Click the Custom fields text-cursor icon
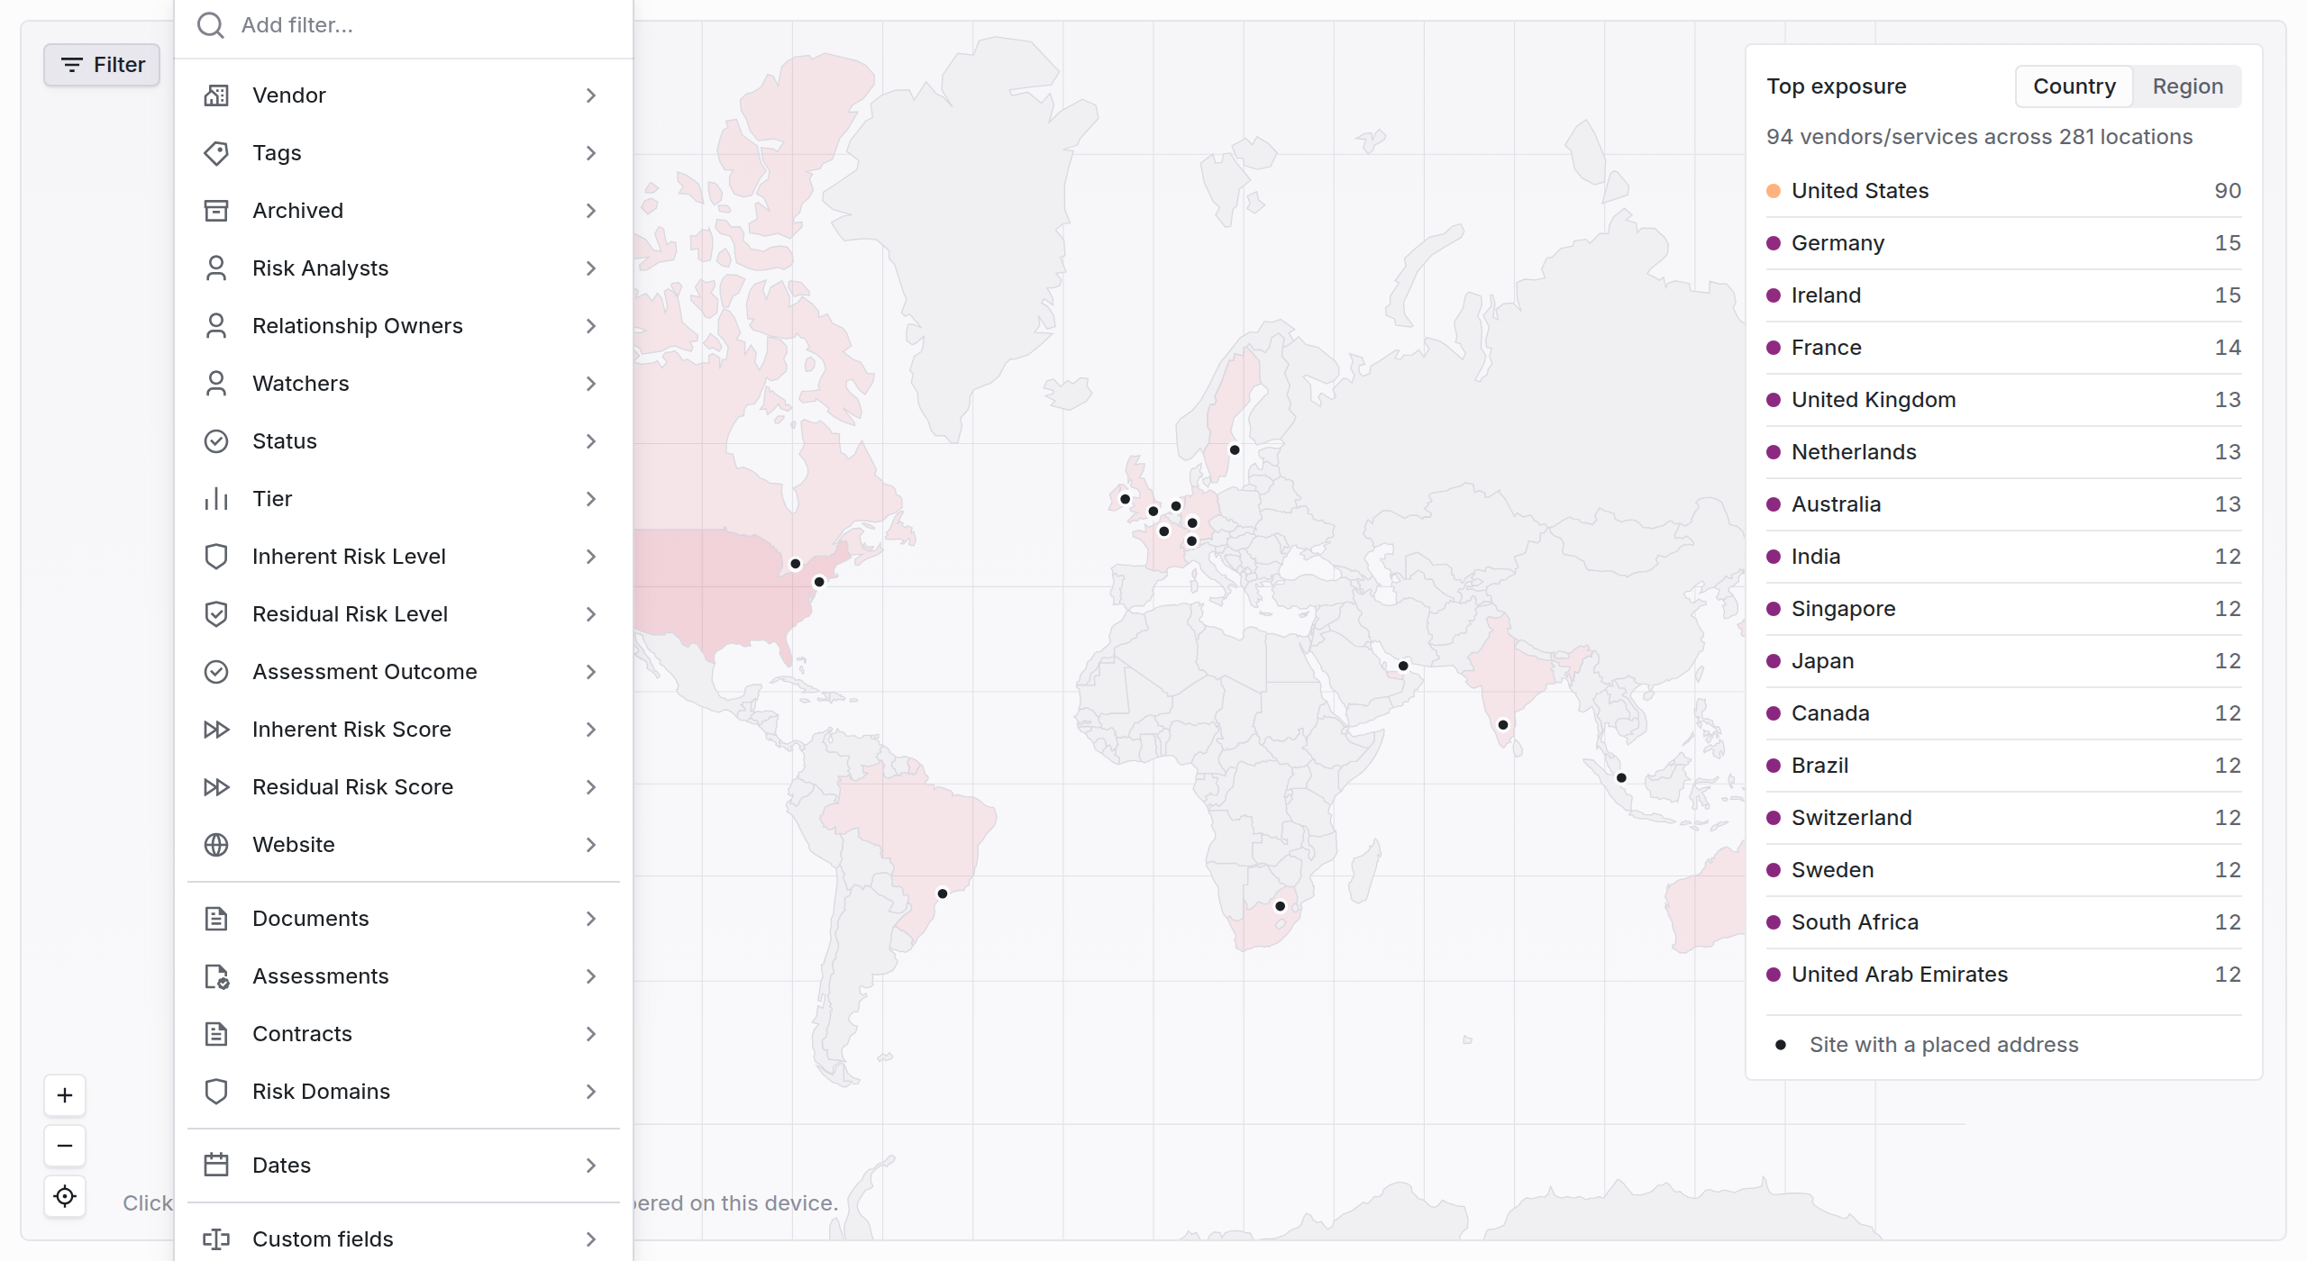 click(x=216, y=1239)
